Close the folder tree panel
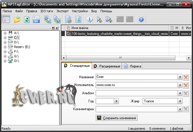Screen dimensions: 193x132 coord(57,28)
